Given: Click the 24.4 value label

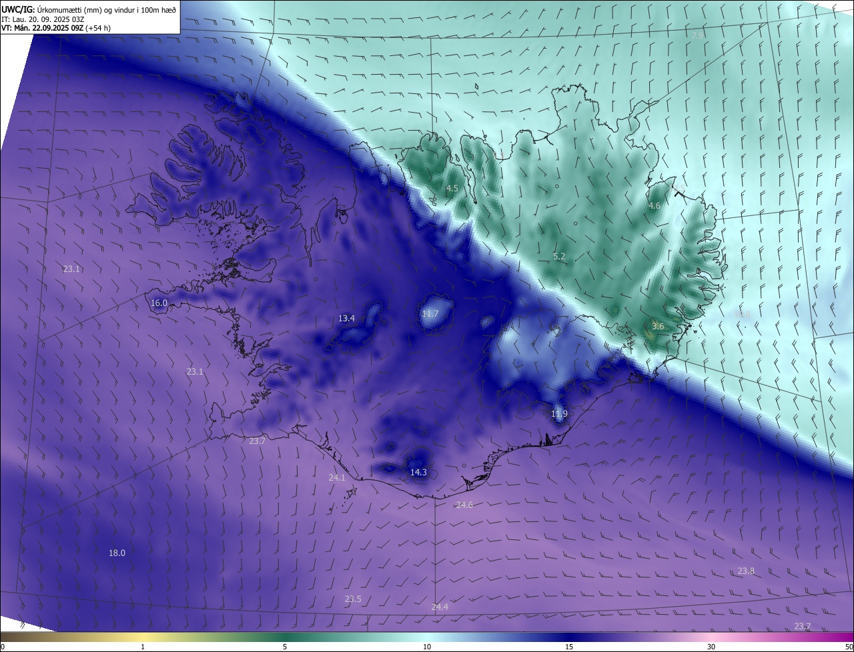Looking at the screenshot, I should (440, 607).
